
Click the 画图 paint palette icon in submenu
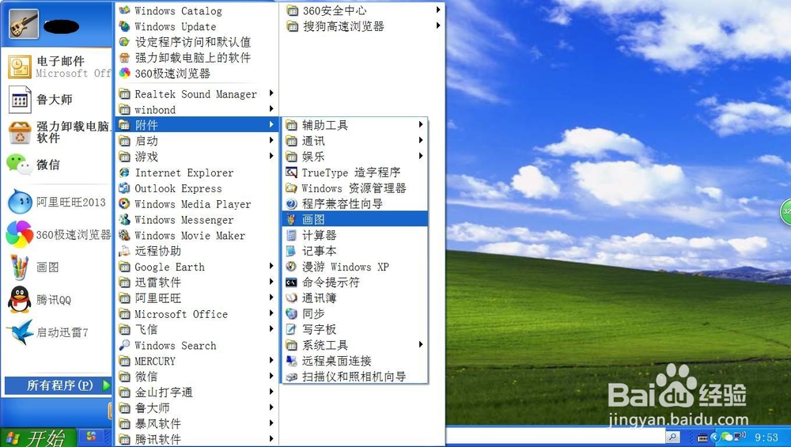point(291,219)
